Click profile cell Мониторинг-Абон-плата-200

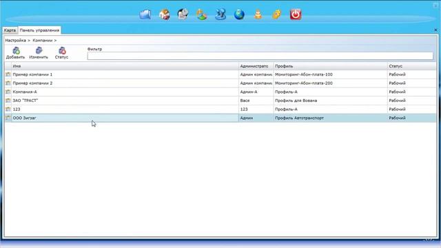pyautogui.click(x=304, y=83)
